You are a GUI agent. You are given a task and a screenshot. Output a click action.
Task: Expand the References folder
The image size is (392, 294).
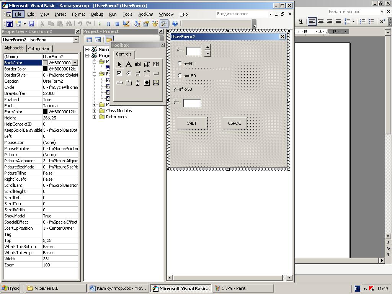click(94, 117)
